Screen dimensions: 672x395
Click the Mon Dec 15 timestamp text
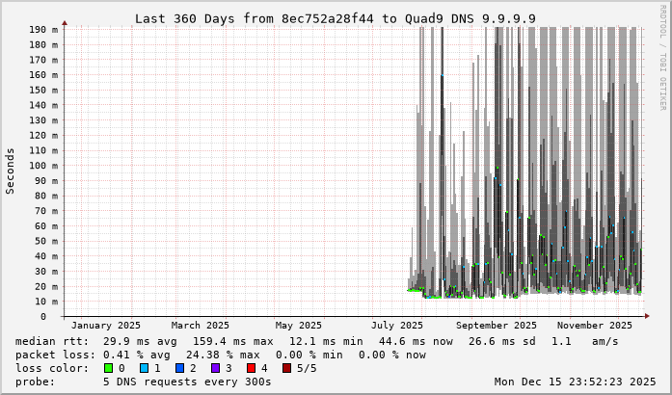coord(575,382)
